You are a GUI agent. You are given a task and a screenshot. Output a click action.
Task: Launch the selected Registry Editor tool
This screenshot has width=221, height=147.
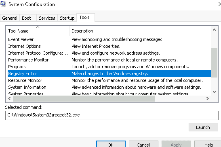pos(203,127)
